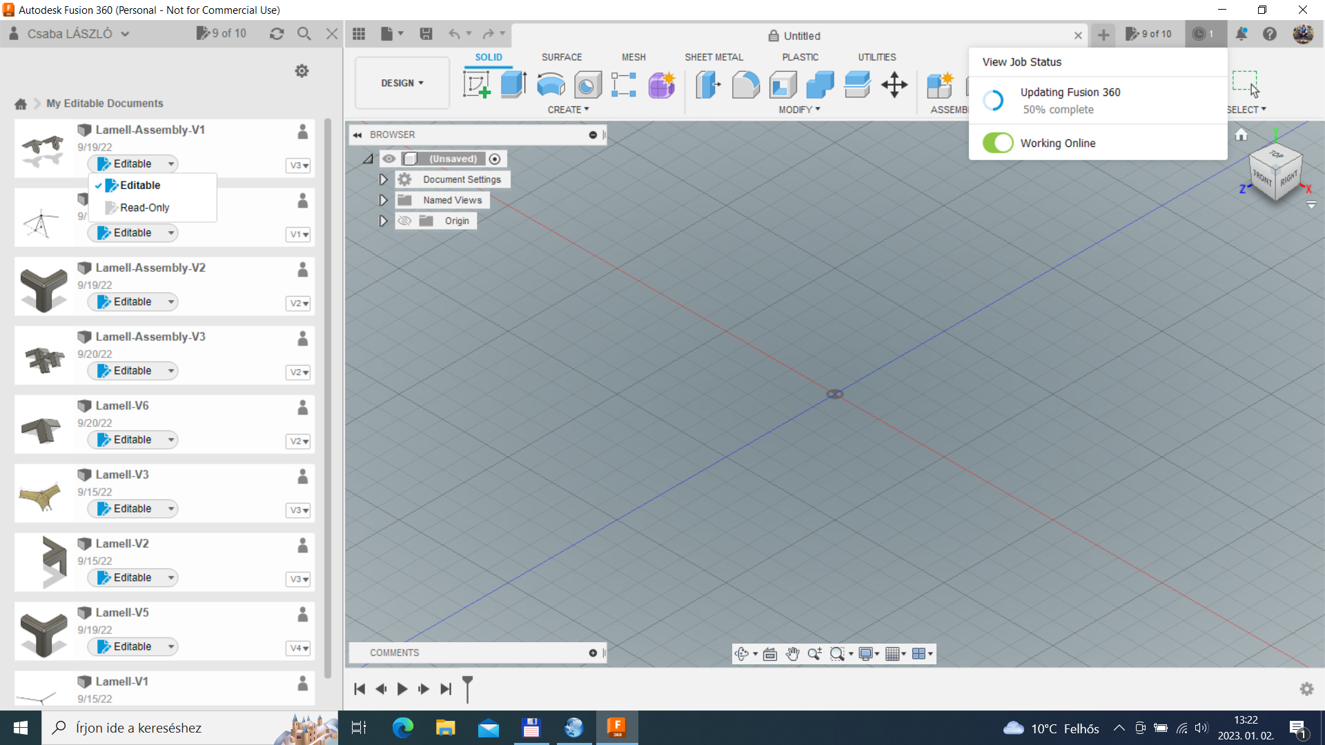Activate the Unsaved component radio button
Screen dimensions: 1325x745
[495, 159]
